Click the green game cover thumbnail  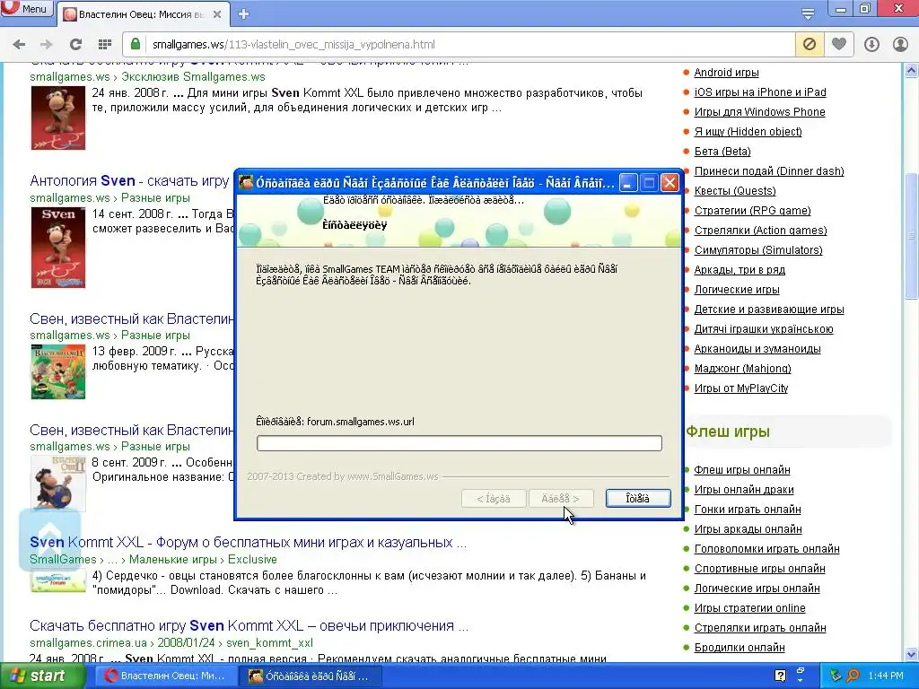pyautogui.click(x=58, y=372)
